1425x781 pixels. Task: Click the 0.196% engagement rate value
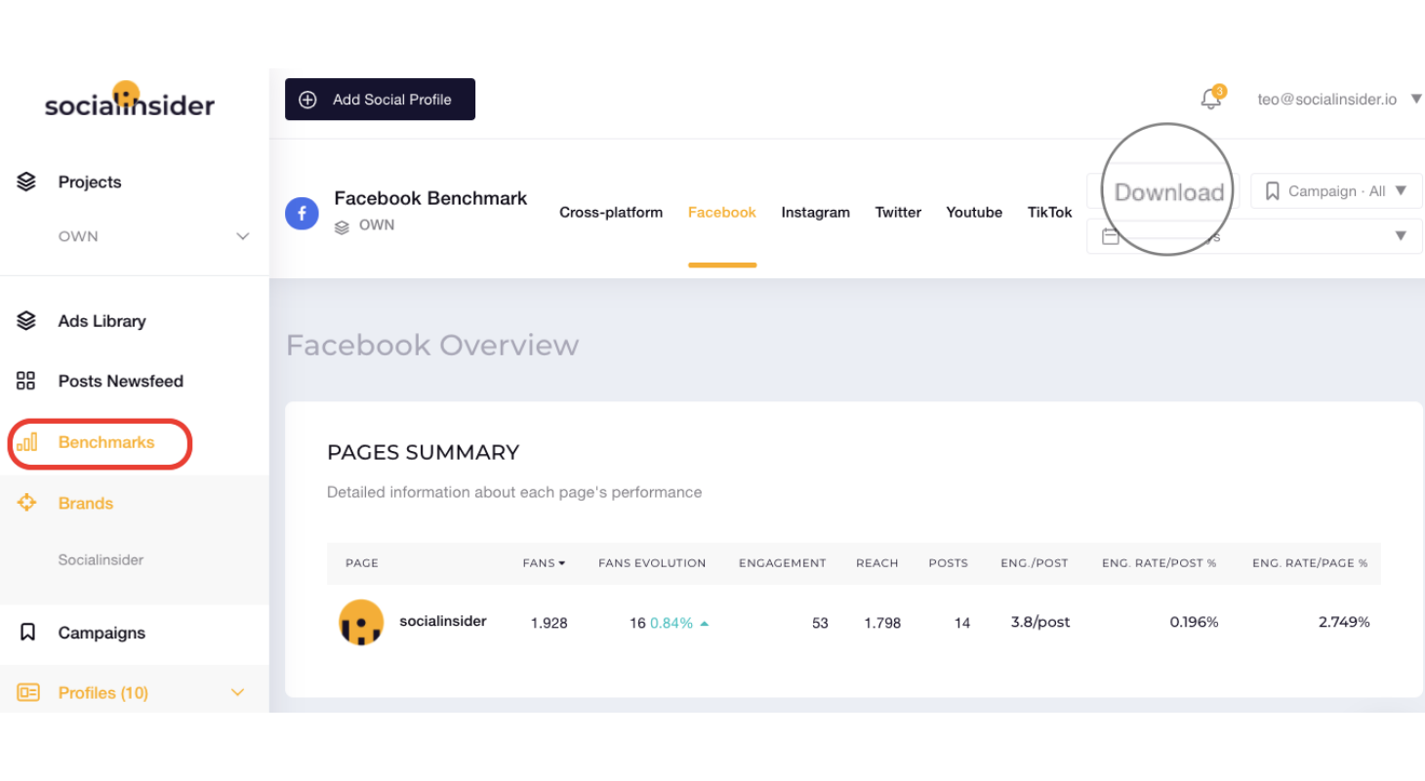click(x=1195, y=622)
